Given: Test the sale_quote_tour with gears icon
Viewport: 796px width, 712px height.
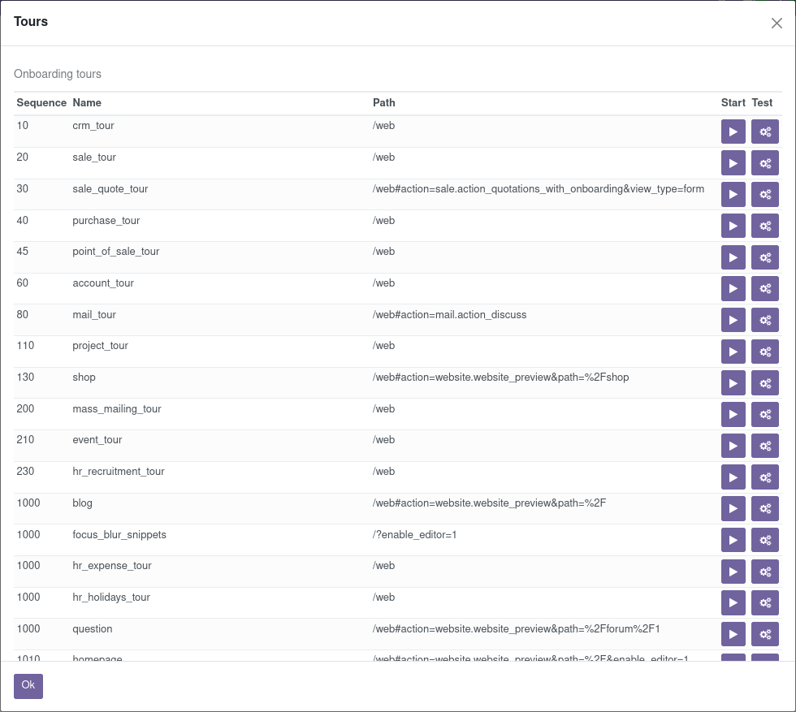Looking at the screenshot, I should pos(764,195).
